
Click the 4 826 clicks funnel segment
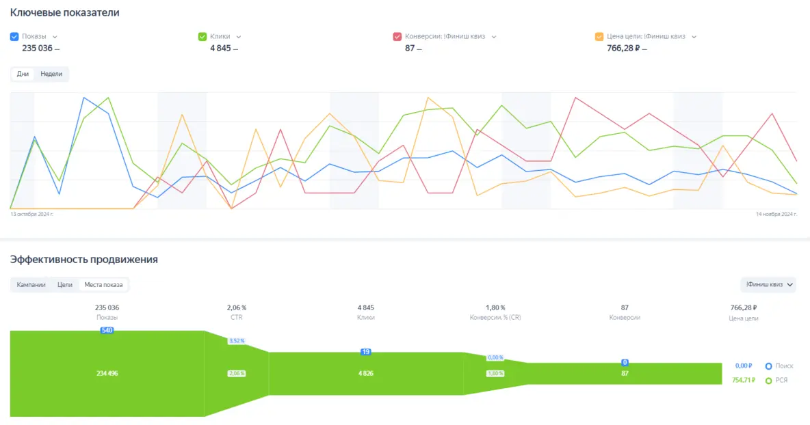(366, 374)
